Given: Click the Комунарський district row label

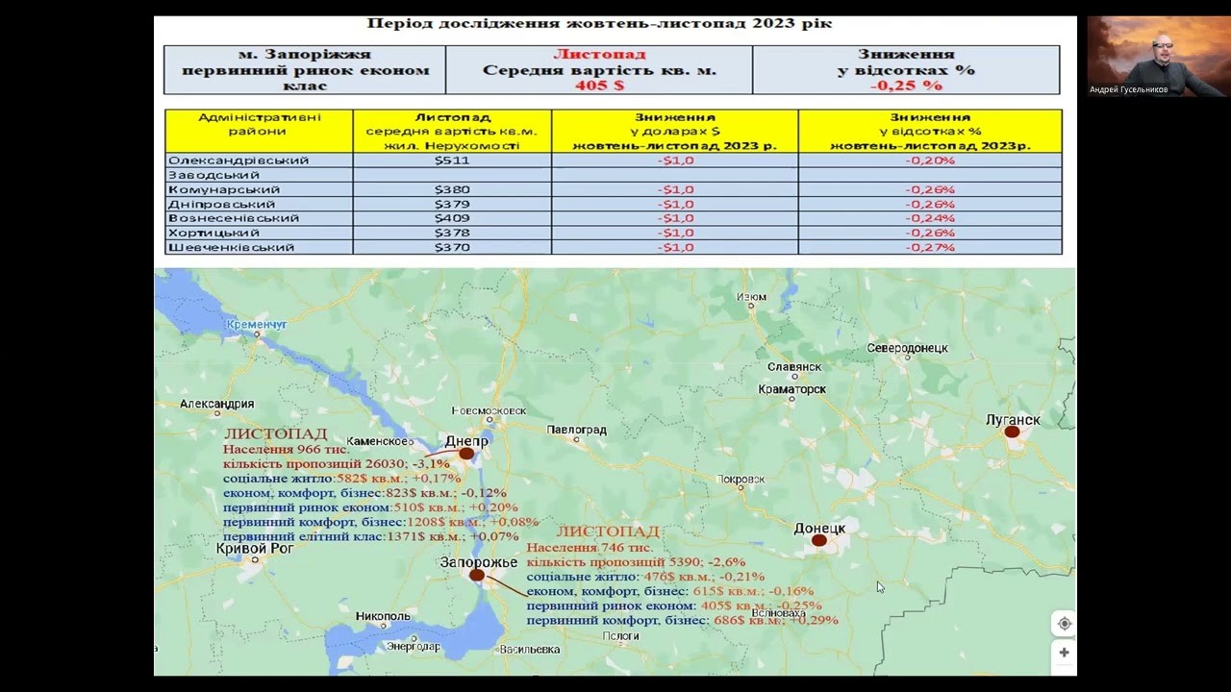Looking at the screenshot, I should 224,189.
